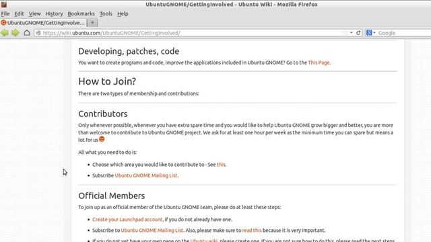431x242 pixels.
Task: Click the Firefox window icon in title bar
Action: [x=4, y=5]
